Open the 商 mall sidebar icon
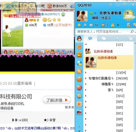Image resolution: width=136 pixels, height=132 pixels. [x=79, y=88]
